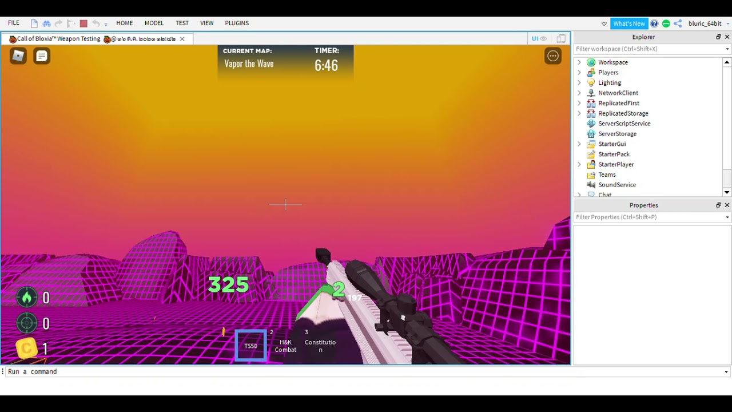Click the red Stop playtest square

click(x=83, y=23)
